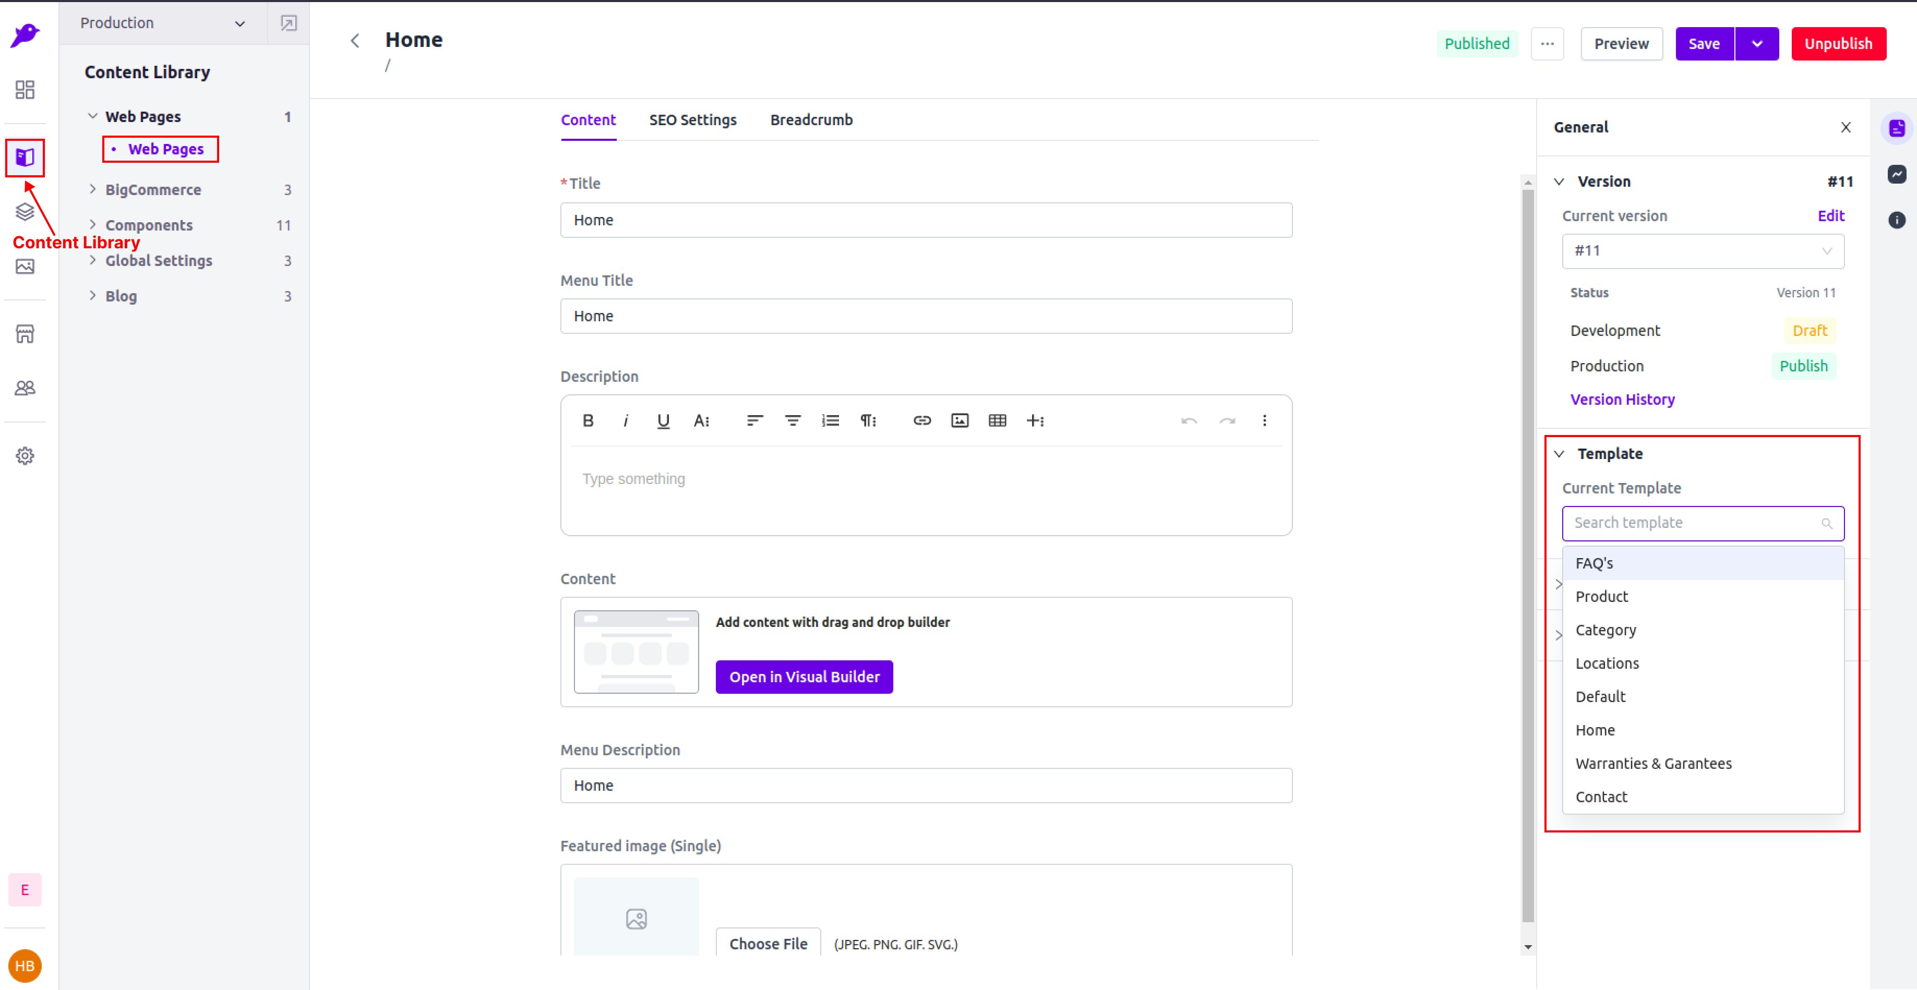Viewport: 1917px width, 990px height.
Task: Click Open in Visual Builder button
Action: pos(804,677)
